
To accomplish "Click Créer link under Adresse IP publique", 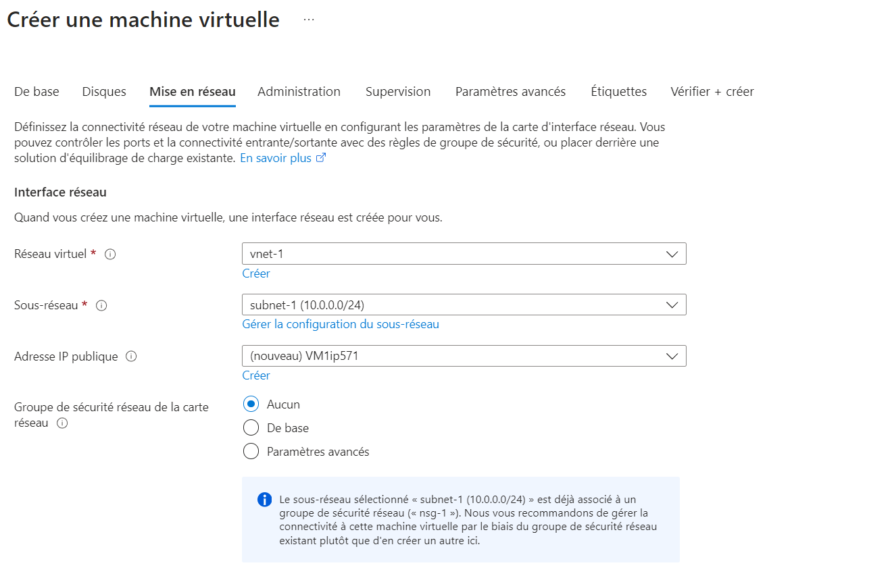I will pyautogui.click(x=256, y=375).
